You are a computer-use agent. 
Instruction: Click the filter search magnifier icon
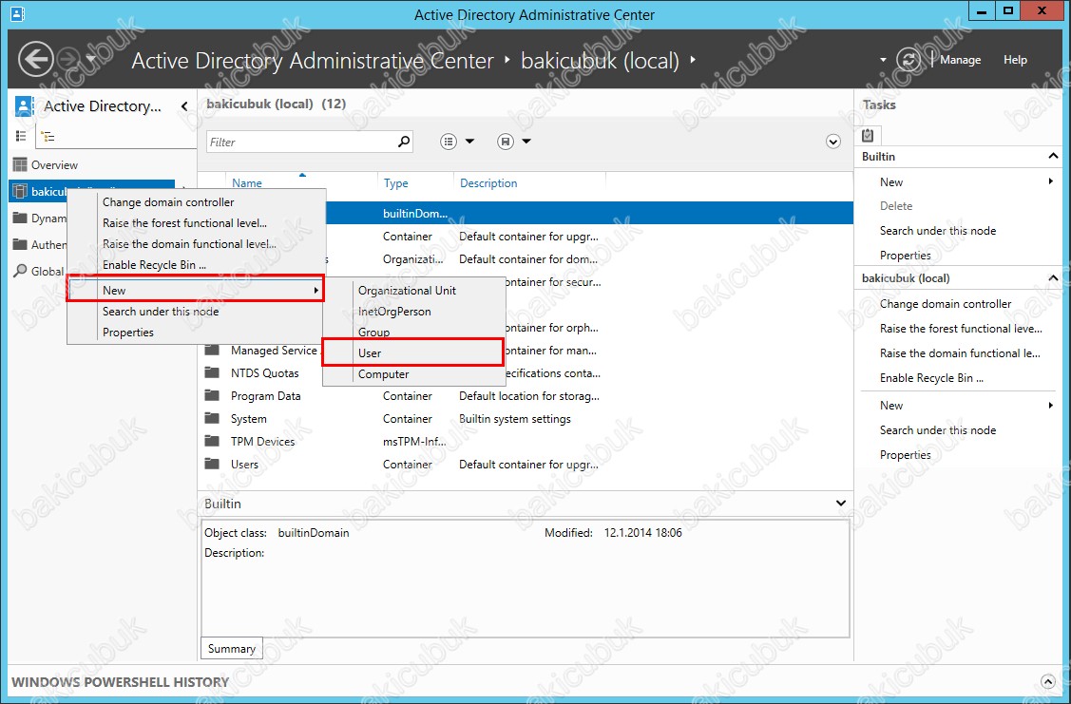click(x=404, y=142)
